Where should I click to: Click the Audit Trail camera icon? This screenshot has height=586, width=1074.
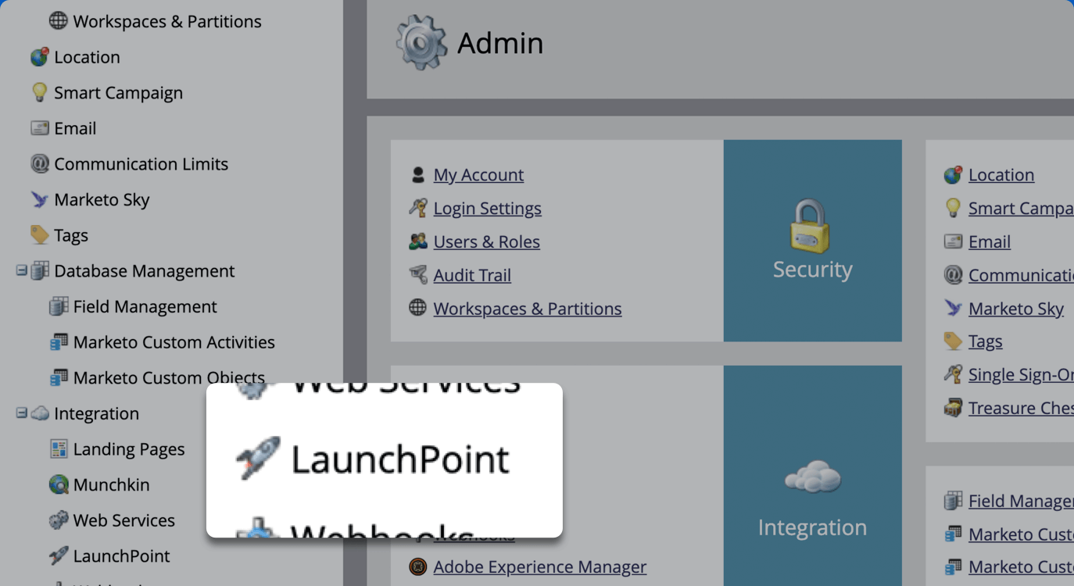point(418,275)
